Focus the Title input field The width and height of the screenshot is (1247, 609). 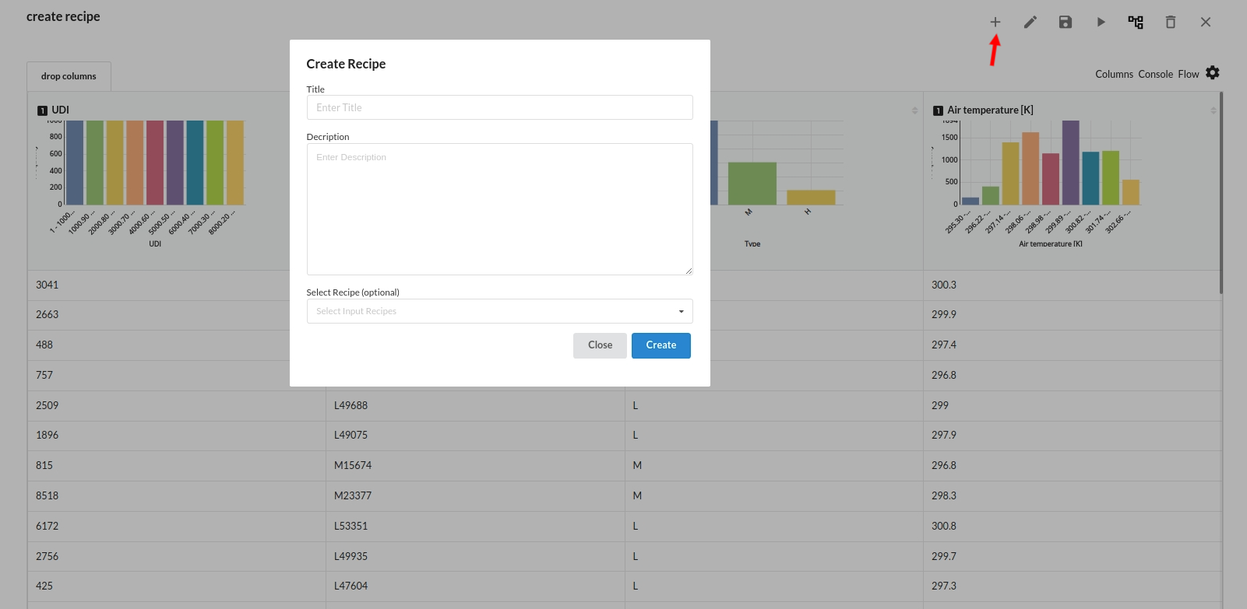click(x=499, y=107)
